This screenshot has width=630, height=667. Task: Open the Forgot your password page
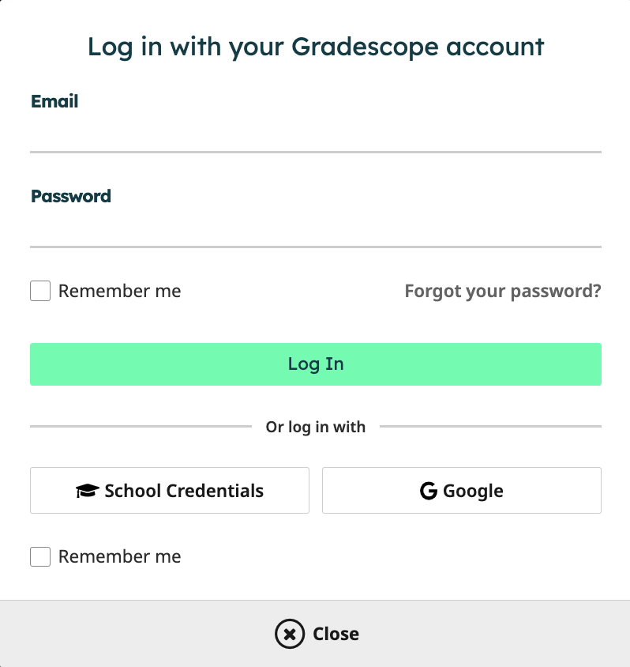(502, 291)
